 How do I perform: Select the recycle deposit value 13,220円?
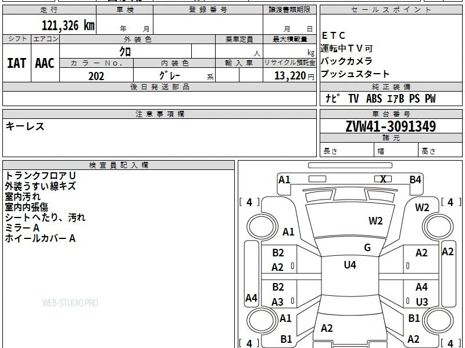[x=294, y=76]
